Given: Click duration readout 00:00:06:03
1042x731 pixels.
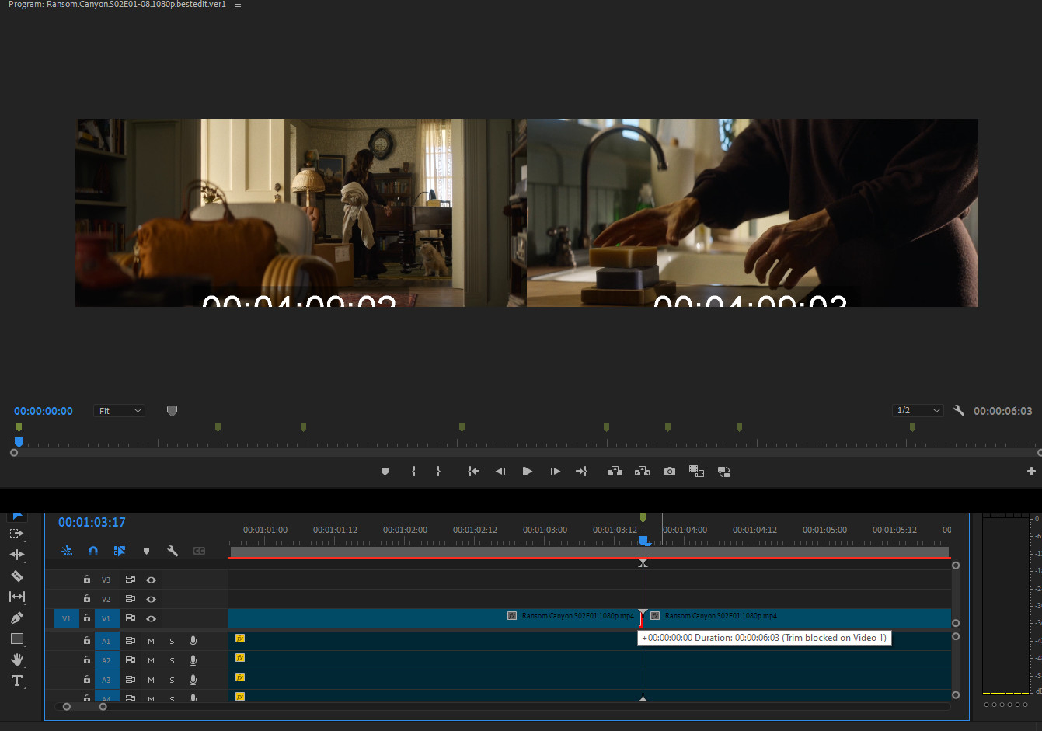Looking at the screenshot, I should [1003, 411].
